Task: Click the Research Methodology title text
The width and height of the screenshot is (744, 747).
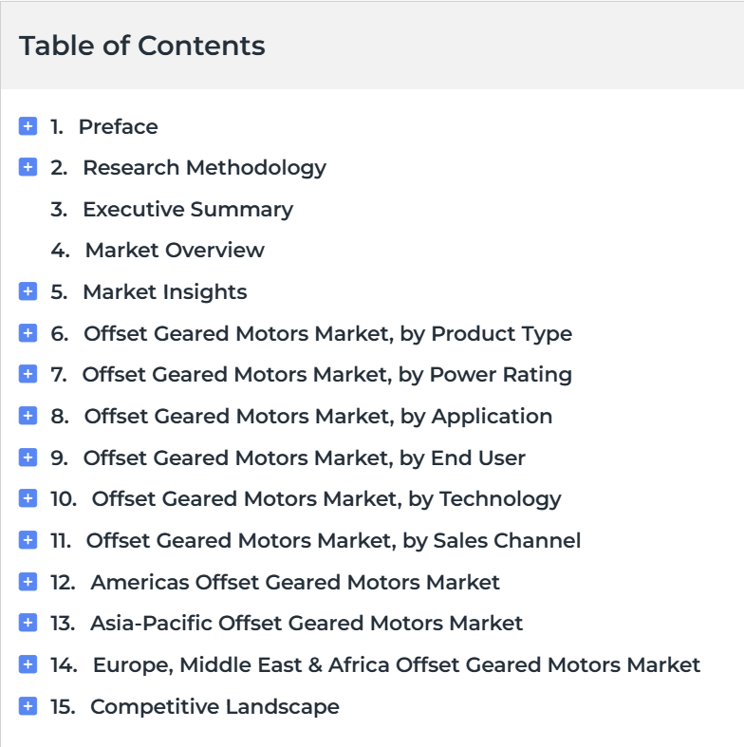Action: click(x=204, y=168)
